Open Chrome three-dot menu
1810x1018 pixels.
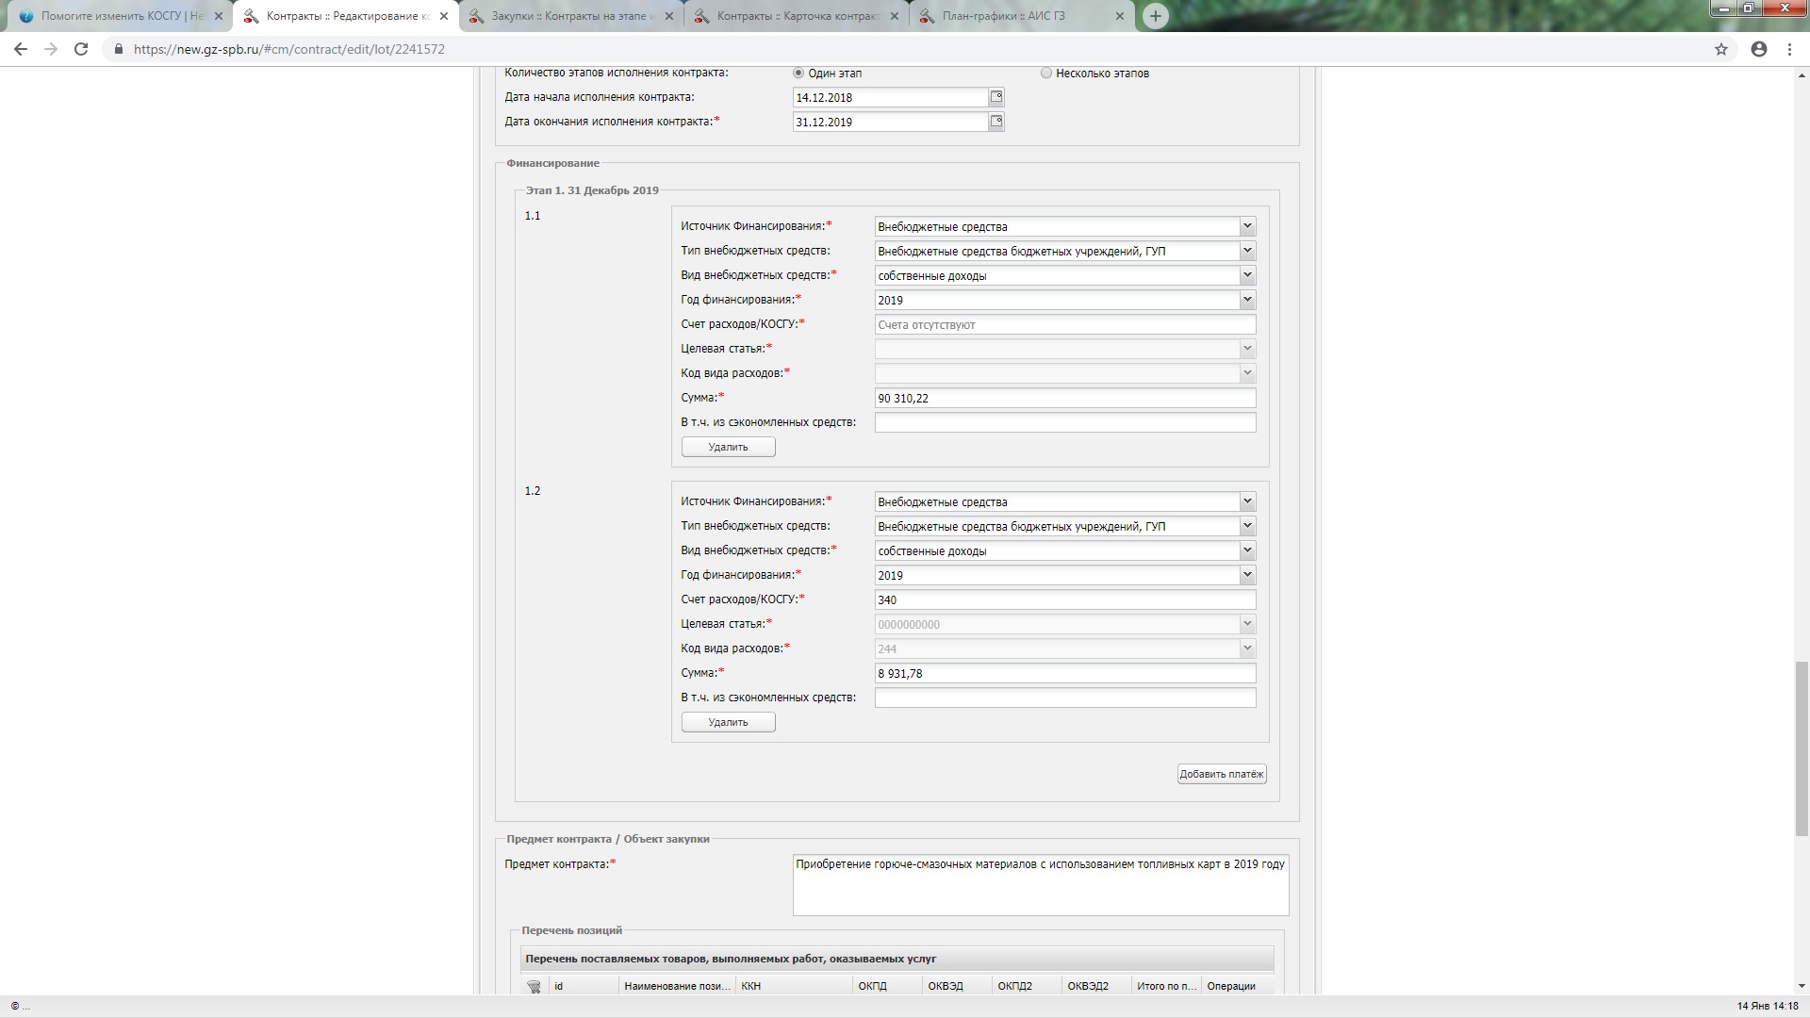pyautogui.click(x=1790, y=49)
